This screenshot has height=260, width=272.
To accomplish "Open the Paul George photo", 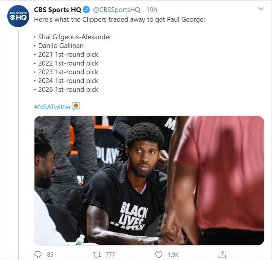I will pyautogui.click(x=149, y=180).
